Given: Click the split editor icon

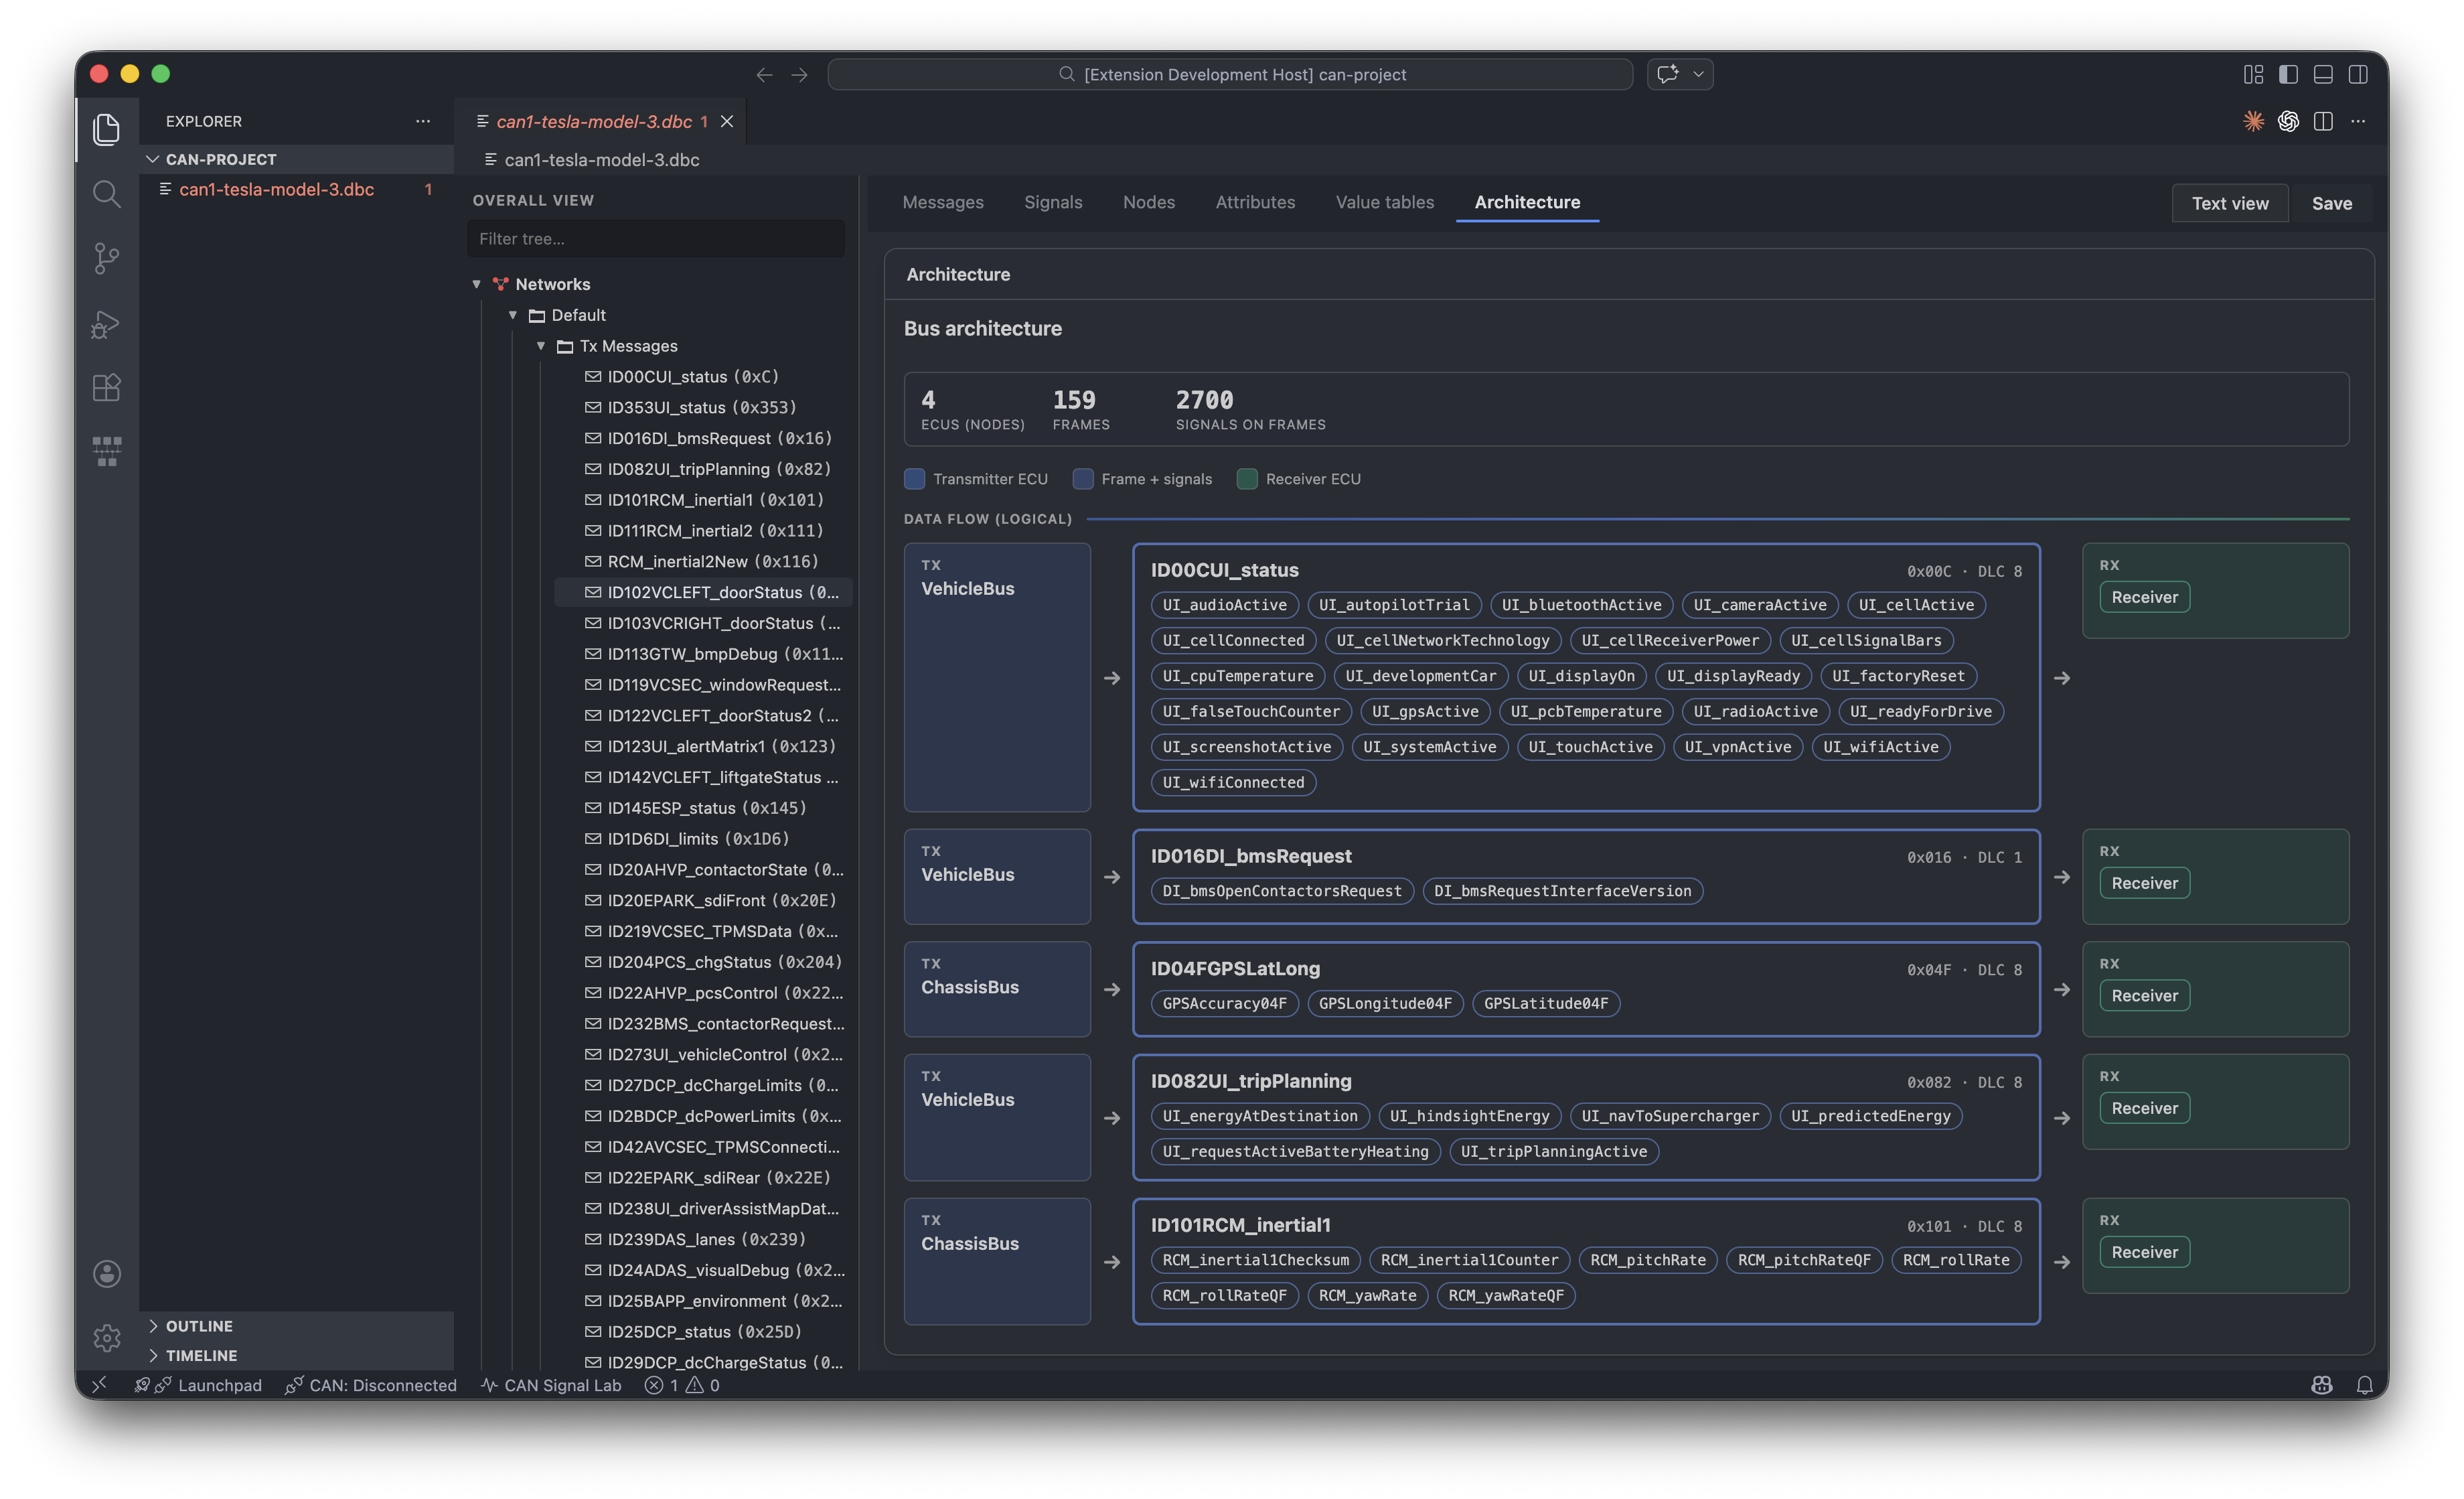Looking at the screenshot, I should tap(2323, 121).
